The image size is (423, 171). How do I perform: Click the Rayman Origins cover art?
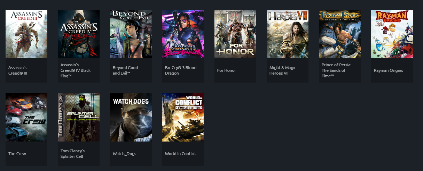[x=392, y=34]
